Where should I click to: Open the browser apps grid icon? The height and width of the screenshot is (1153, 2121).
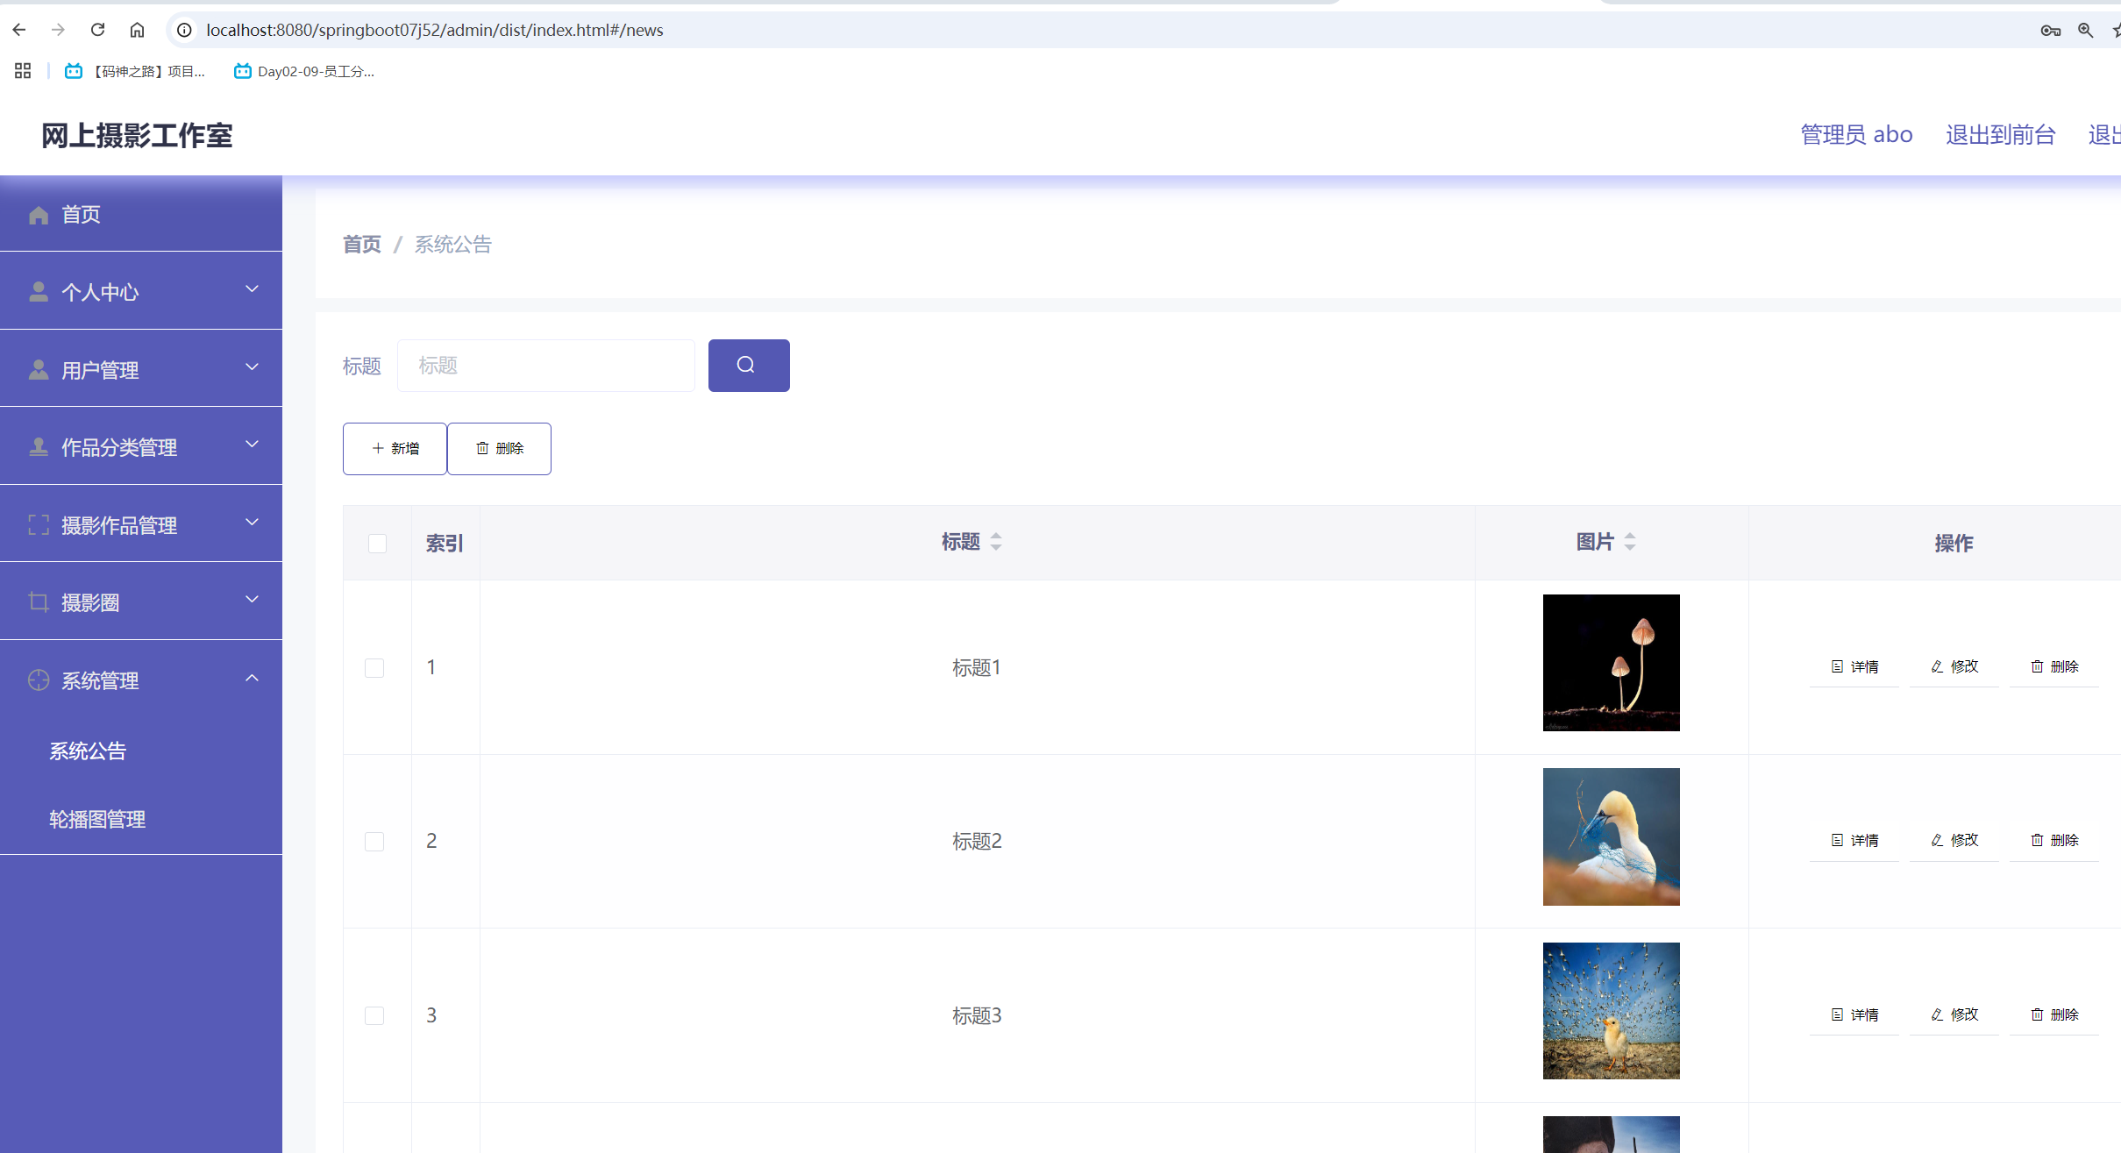[23, 71]
